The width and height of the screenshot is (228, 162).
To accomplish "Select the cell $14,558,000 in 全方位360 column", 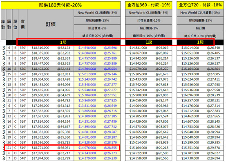I will click(138, 158).
